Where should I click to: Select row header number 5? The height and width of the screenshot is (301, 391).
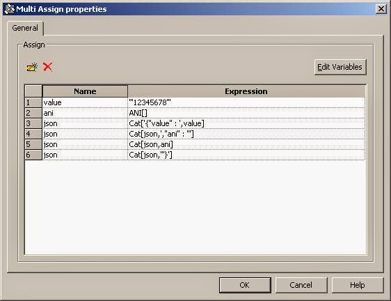33,144
